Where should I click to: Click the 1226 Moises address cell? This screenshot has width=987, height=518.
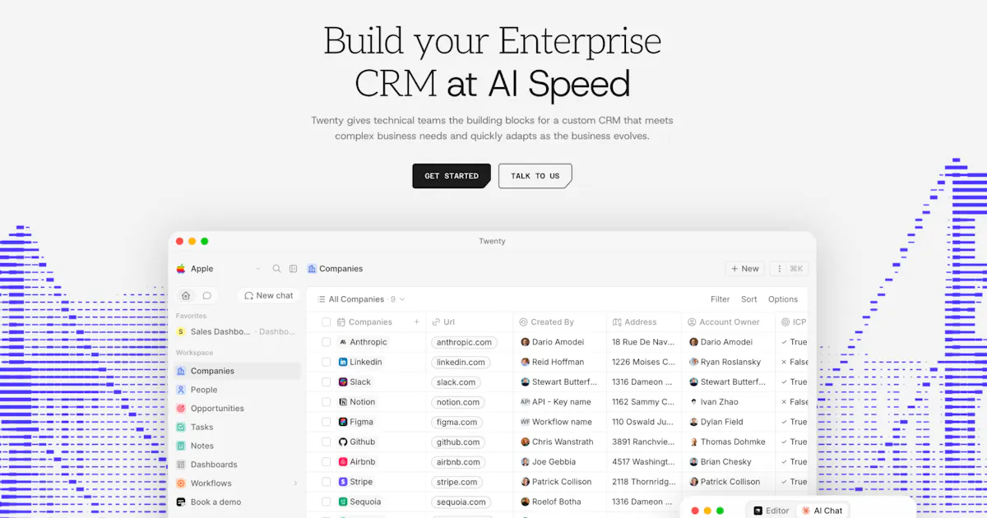point(644,362)
